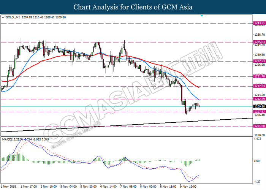
Task: Select the 1243.21 price level label
Action: 260,23
